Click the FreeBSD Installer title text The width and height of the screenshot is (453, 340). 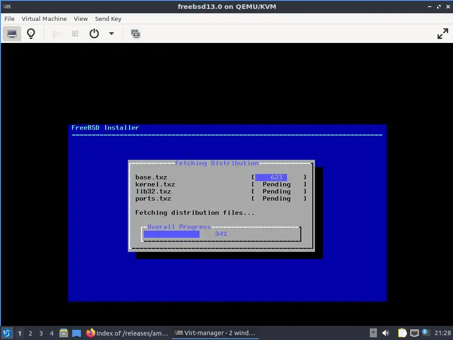[105, 127]
